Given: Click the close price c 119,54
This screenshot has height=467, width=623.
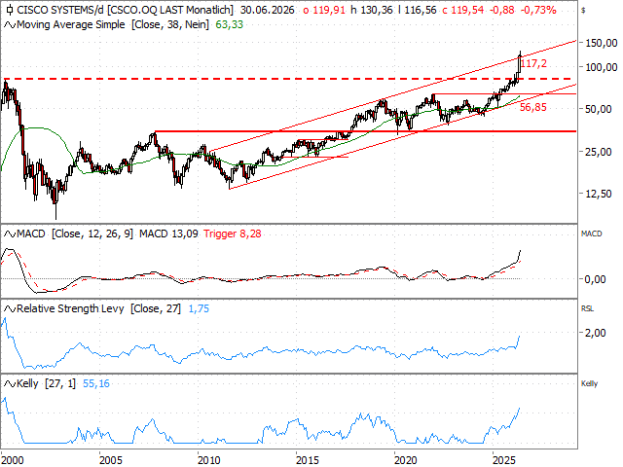Looking at the screenshot, I should click(462, 10).
